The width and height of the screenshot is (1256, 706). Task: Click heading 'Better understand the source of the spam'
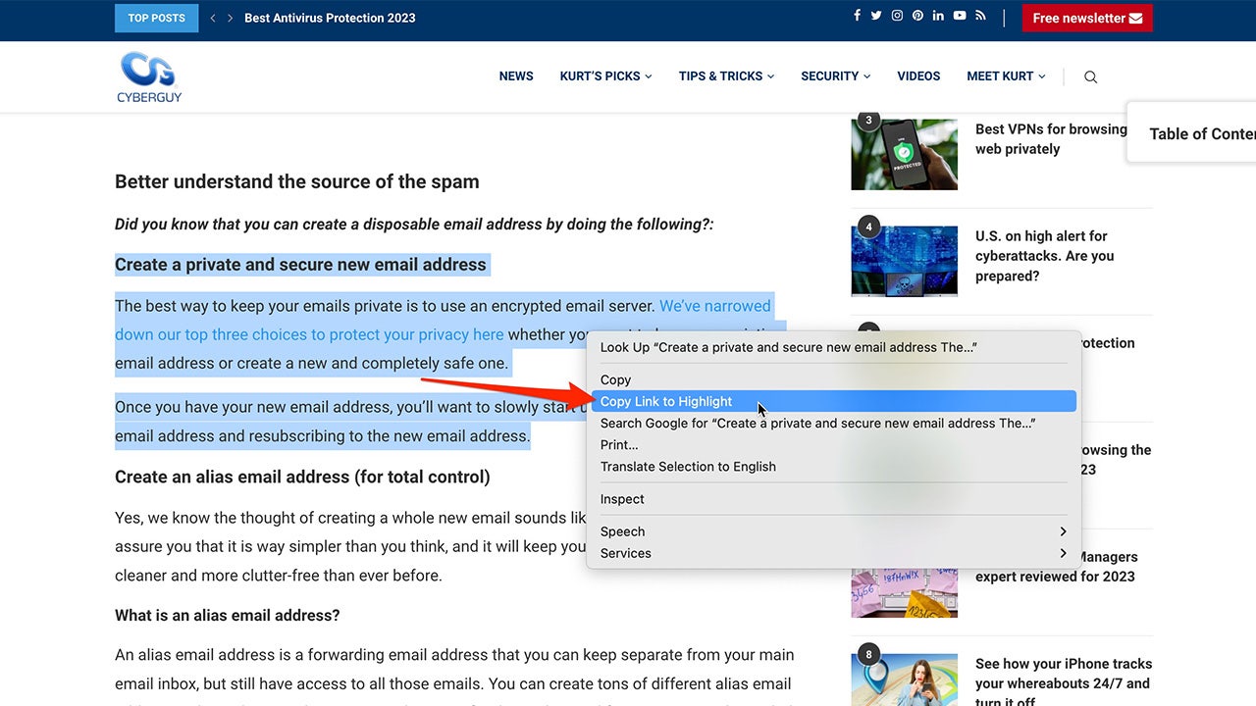pos(297,181)
